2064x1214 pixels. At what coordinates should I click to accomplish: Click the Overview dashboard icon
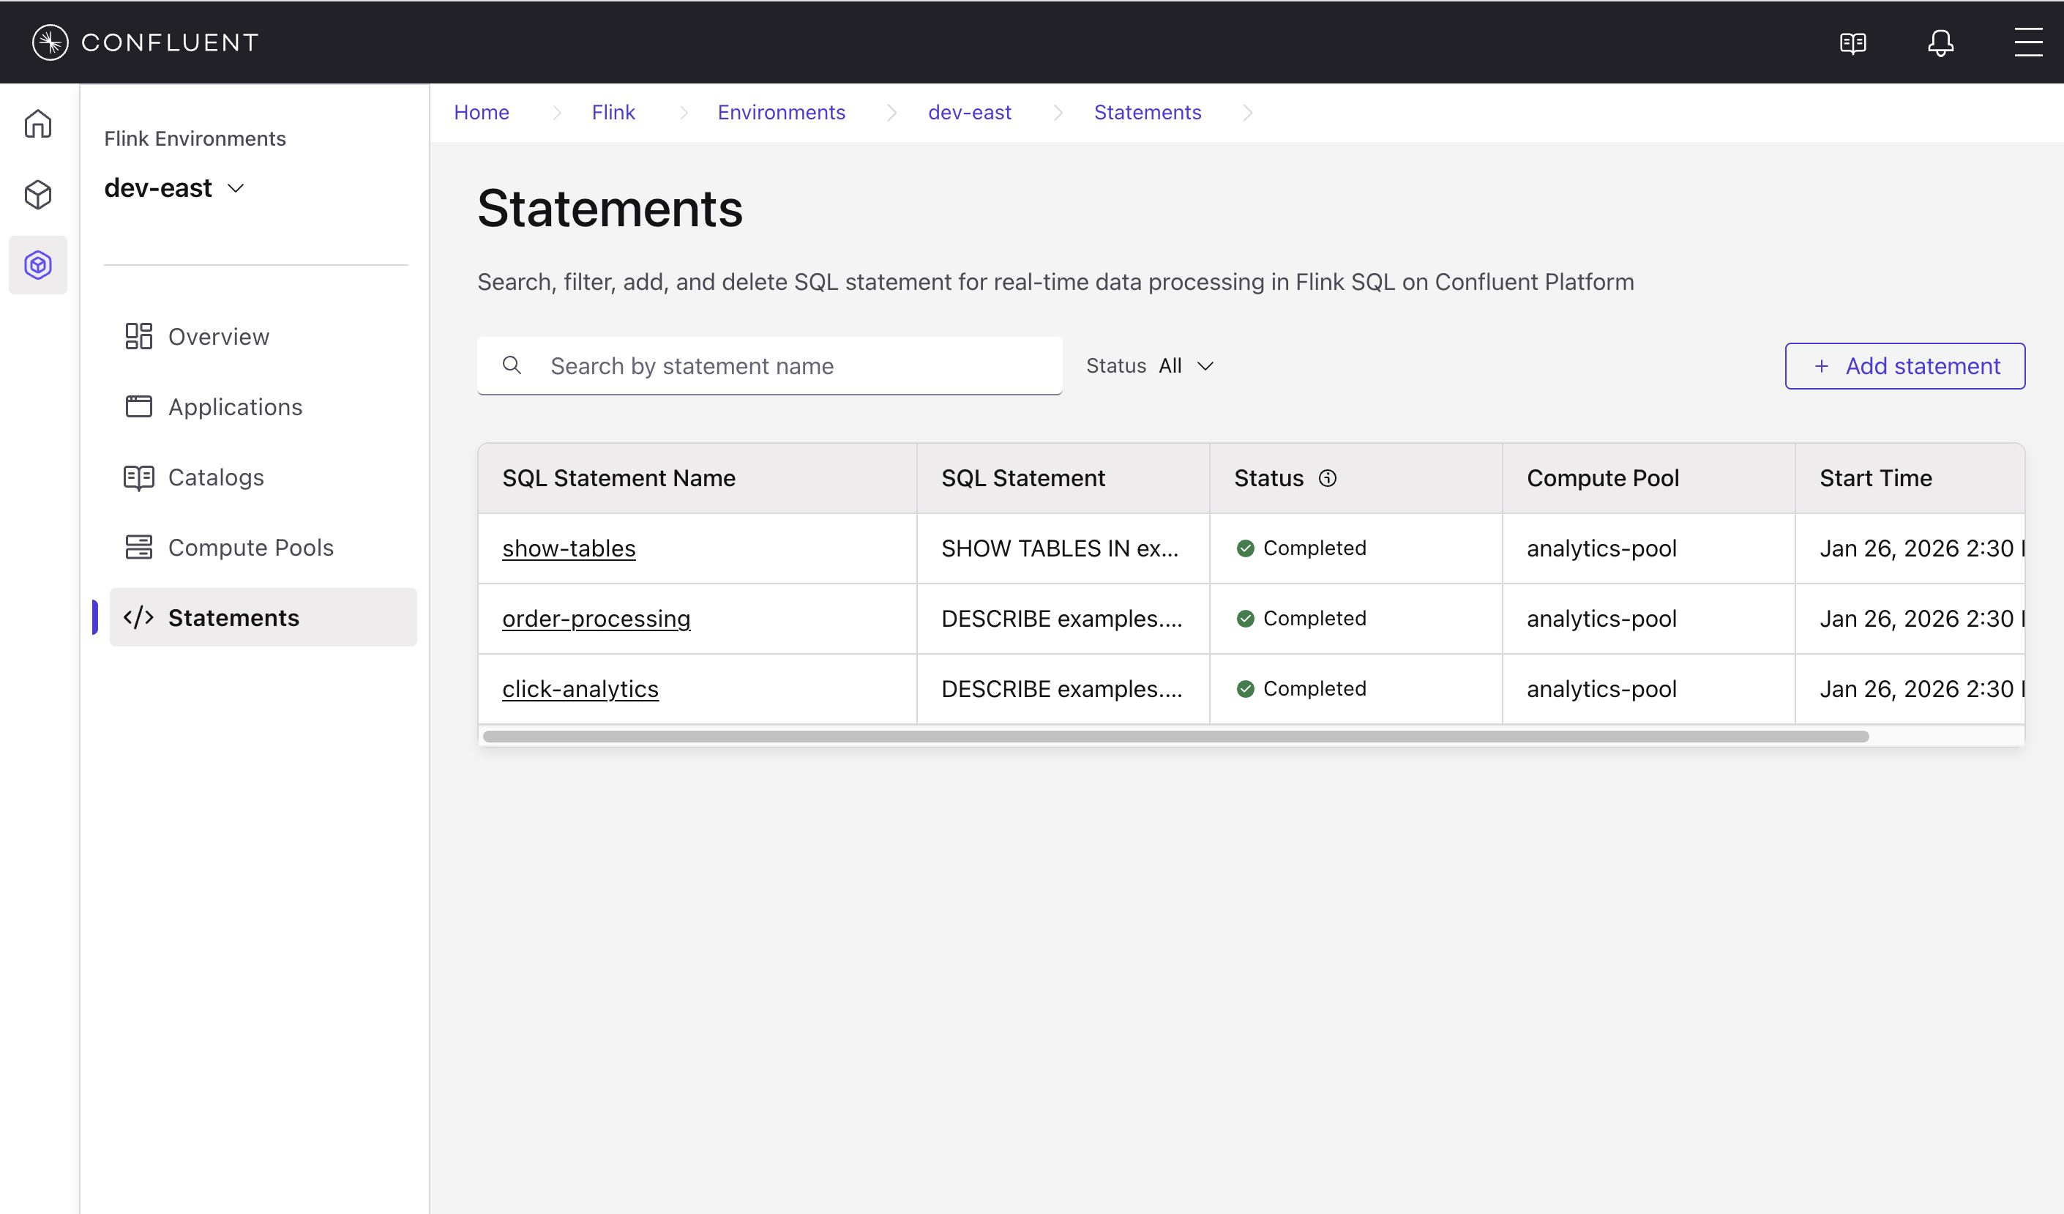pyautogui.click(x=138, y=336)
